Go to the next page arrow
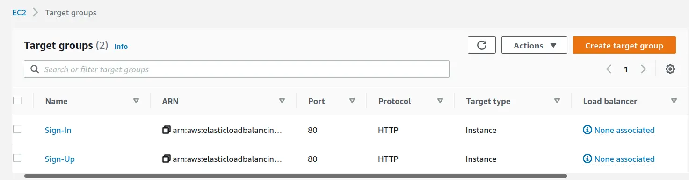 coord(644,69)
